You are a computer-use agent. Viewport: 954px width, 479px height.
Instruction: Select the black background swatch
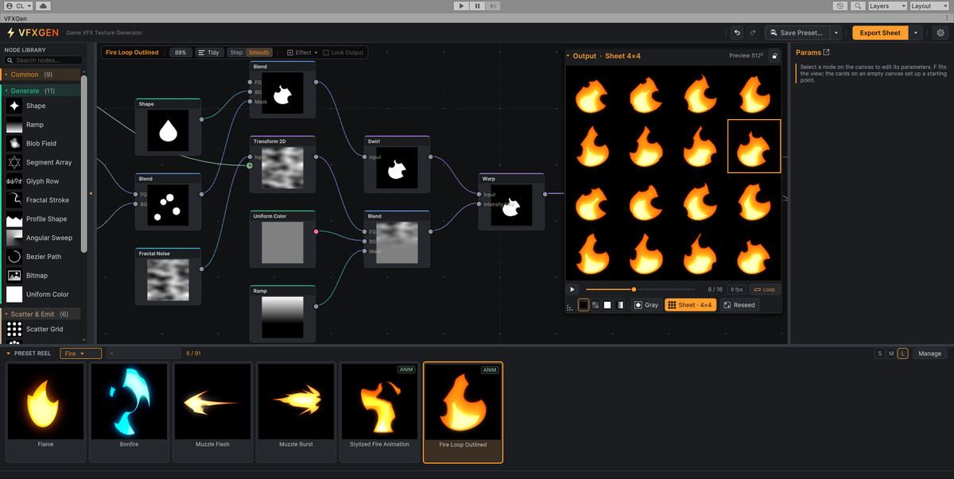point(584,305)
